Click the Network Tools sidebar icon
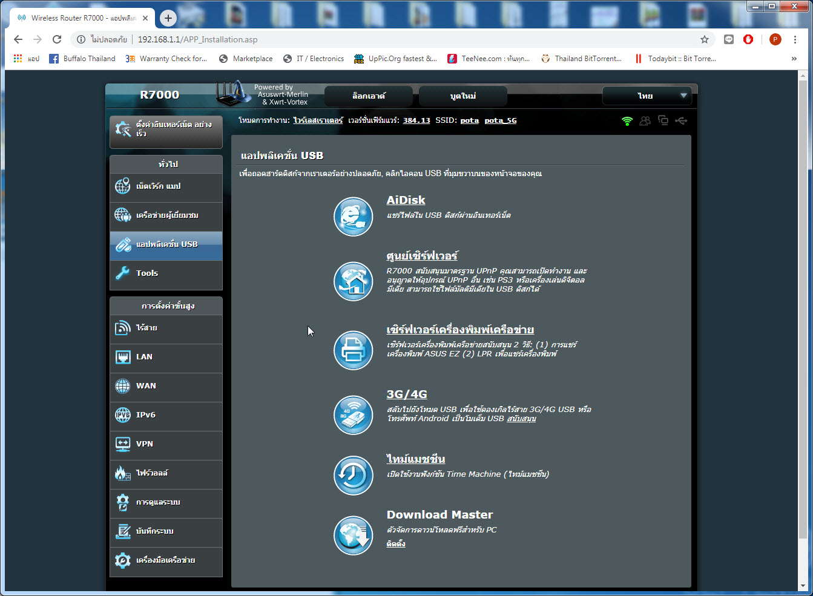Screen dimensions: 813x596 click(x=123, y=560)
